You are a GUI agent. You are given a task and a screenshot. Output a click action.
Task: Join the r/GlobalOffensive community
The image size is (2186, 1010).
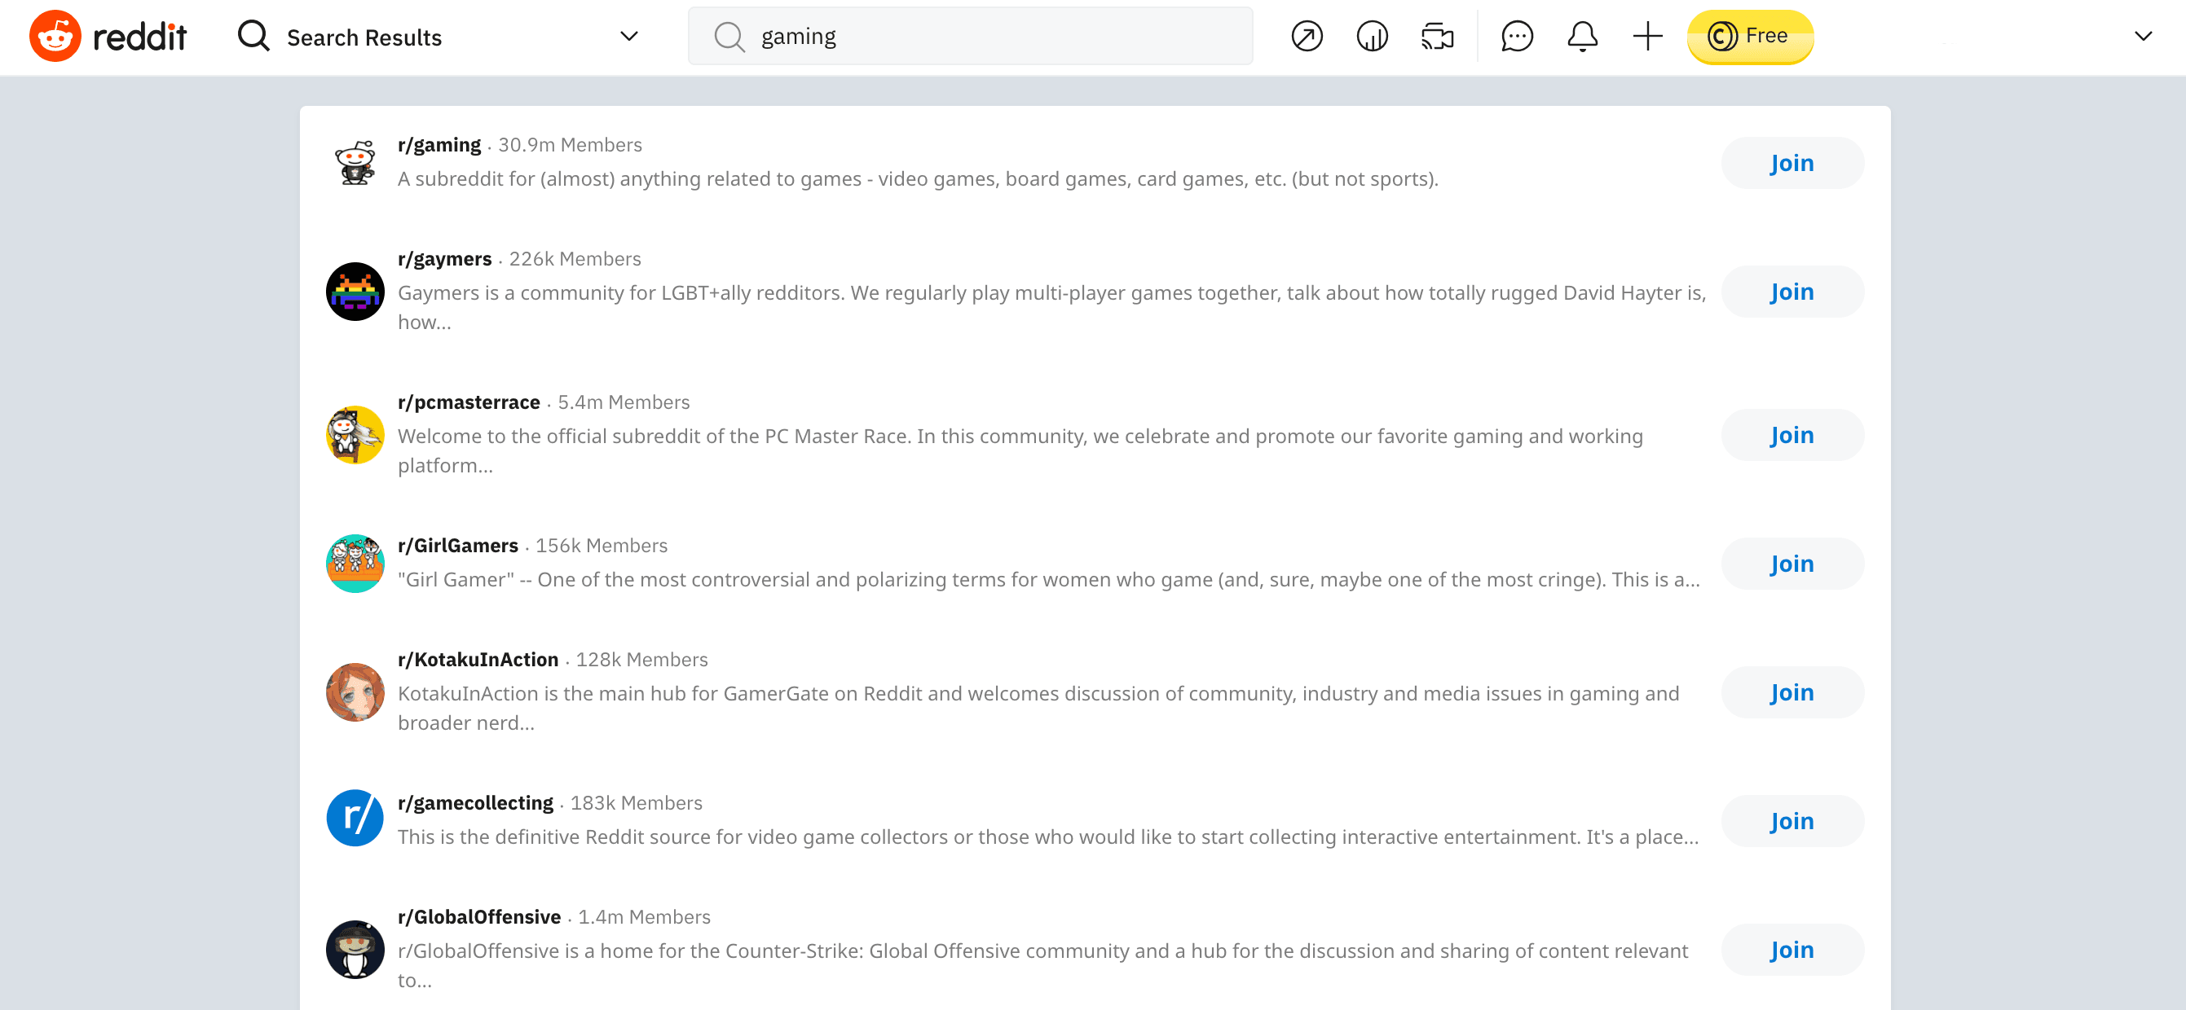tap(1792, 951)
